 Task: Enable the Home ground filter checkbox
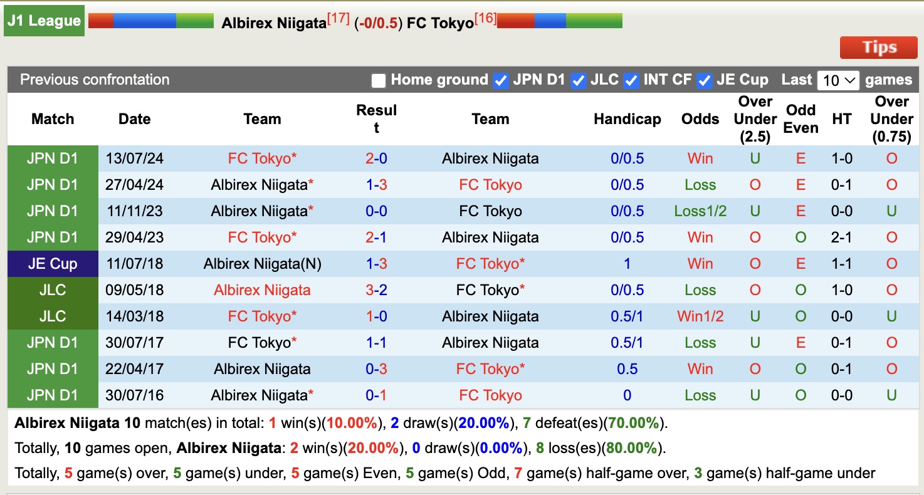(x=379, y=80)
